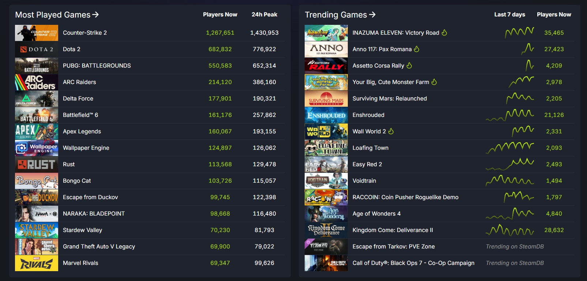The height and width of the screenshot is (281, 587).
Task: Click the INAZUMA ELEVEN seven-day trend sparkline
Action: tap(519, 33)
